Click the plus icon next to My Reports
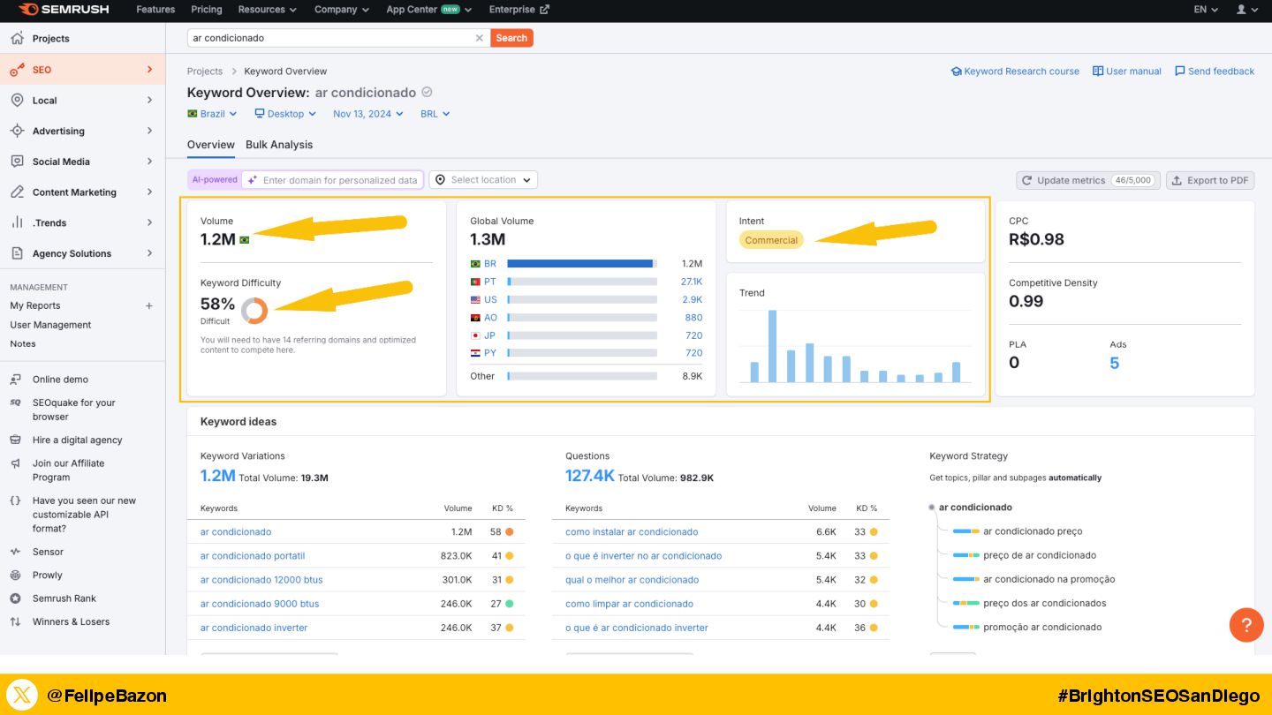 (148, 305)
